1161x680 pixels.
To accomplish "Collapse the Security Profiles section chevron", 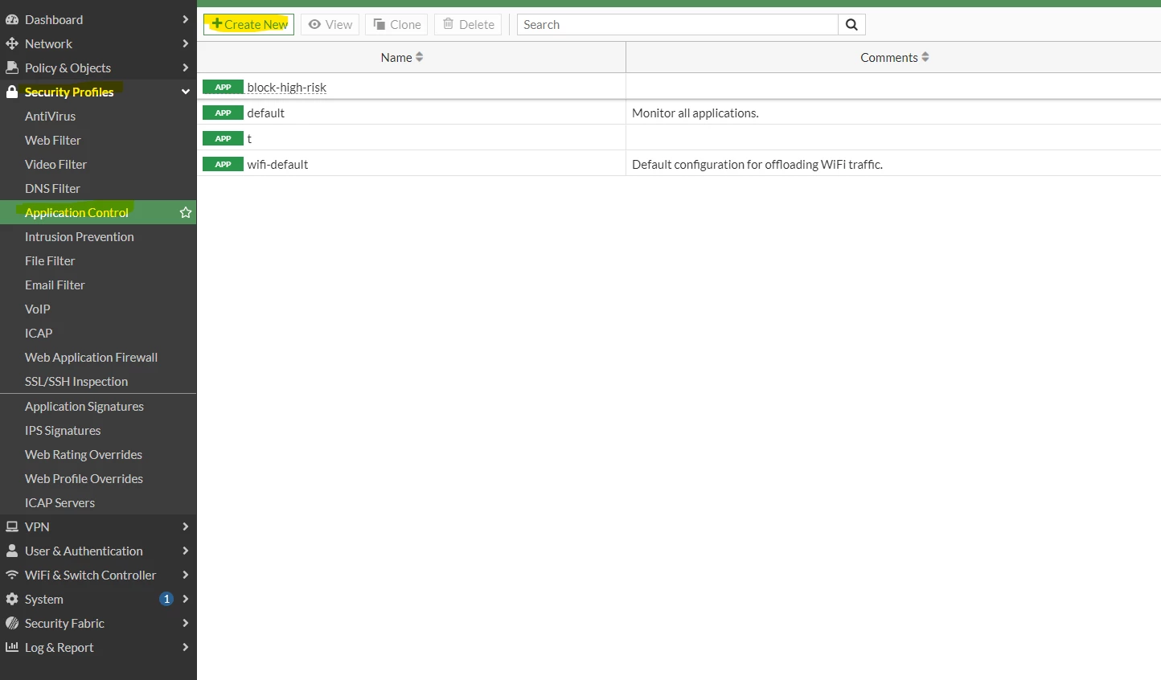I will tap(186, 92).
